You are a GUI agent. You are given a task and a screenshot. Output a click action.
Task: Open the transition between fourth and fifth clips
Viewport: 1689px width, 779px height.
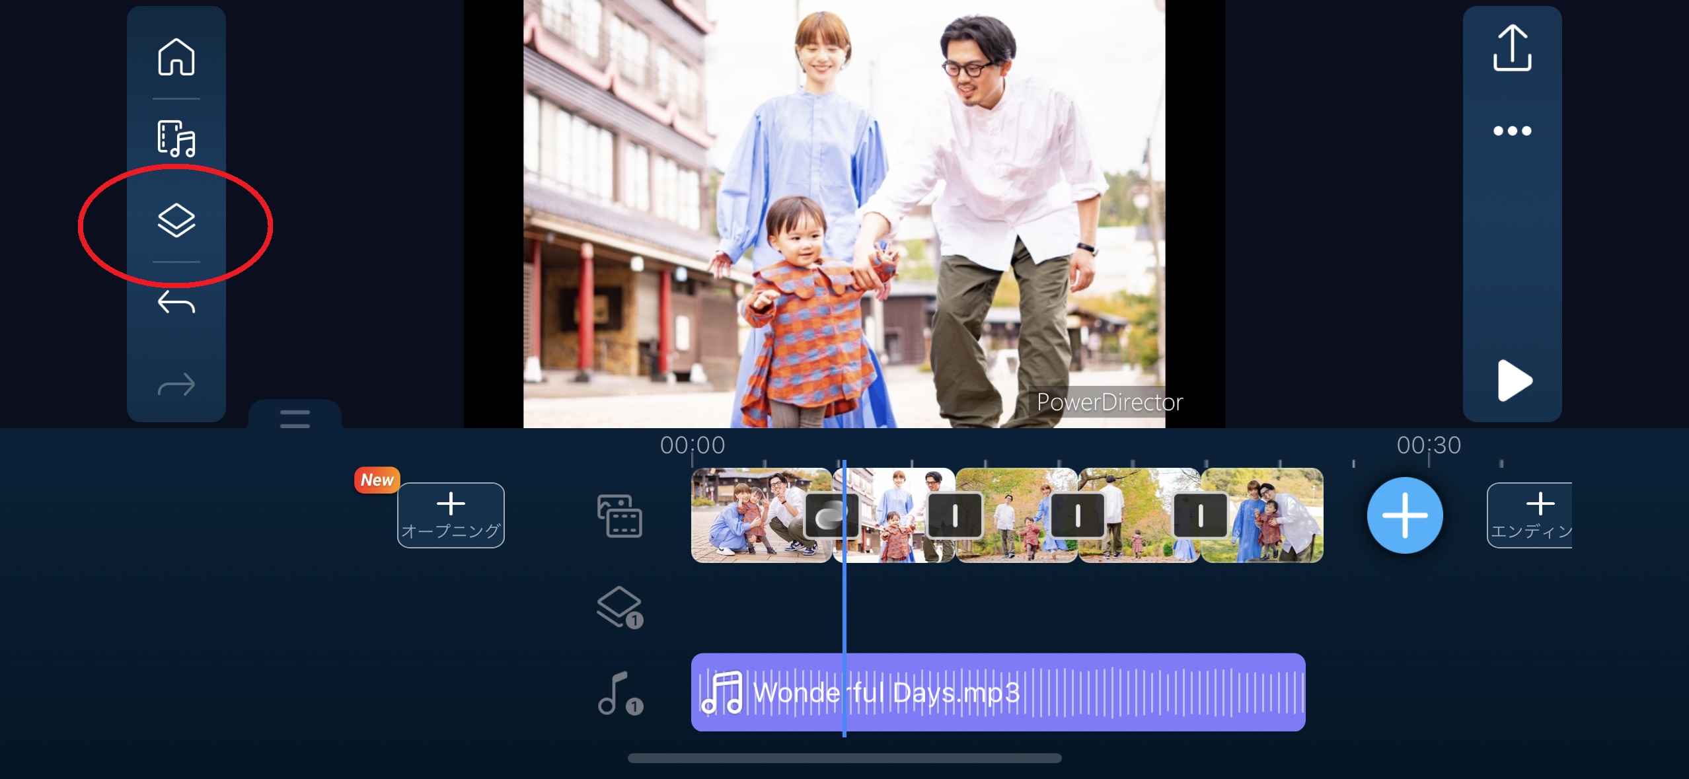coord(1200,515)
